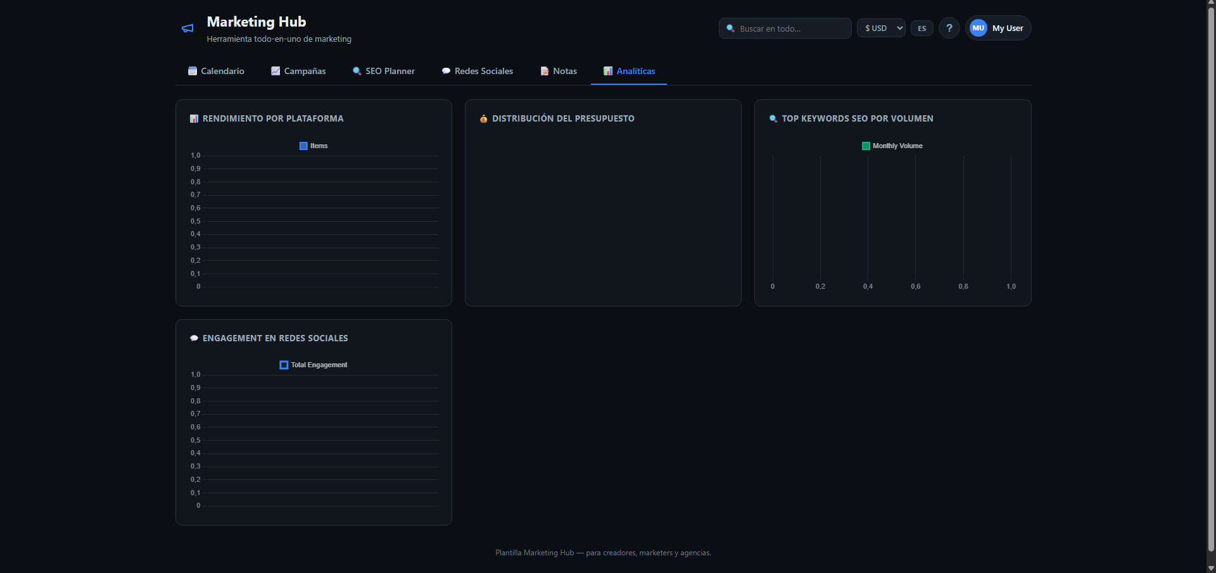Image resolution: width=1216 pixels, height=573 pixels.
Task: Click the Plantilla Marketing Hub footer text
Action: (x=603, y=553)
